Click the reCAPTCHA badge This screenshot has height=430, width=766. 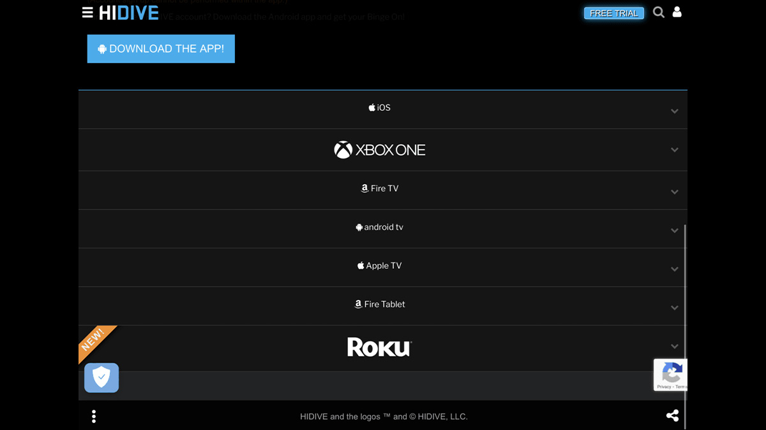tap(670, 375)
